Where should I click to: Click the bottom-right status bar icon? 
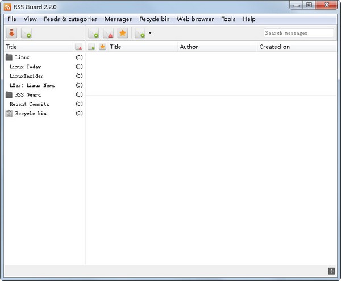point(332,271)
